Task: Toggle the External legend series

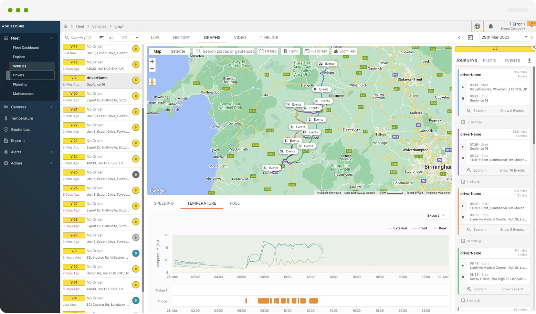Action: pyautogui.click(x=397, y=228)
